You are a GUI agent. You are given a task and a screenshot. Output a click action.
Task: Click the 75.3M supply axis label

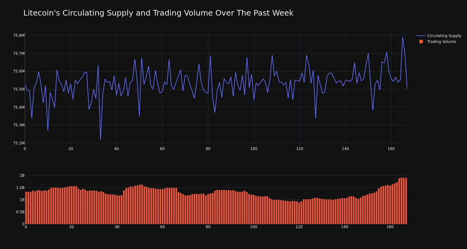(x=19, y=125)
